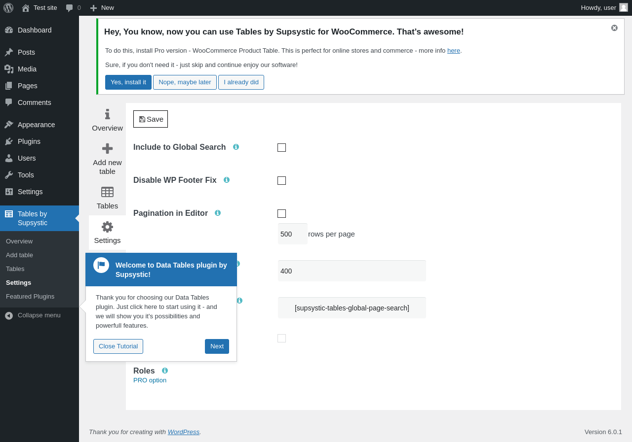632x442 pixels.
Task: Click info icon beside Include to Global Search
Action: click(x=236, y=147)
